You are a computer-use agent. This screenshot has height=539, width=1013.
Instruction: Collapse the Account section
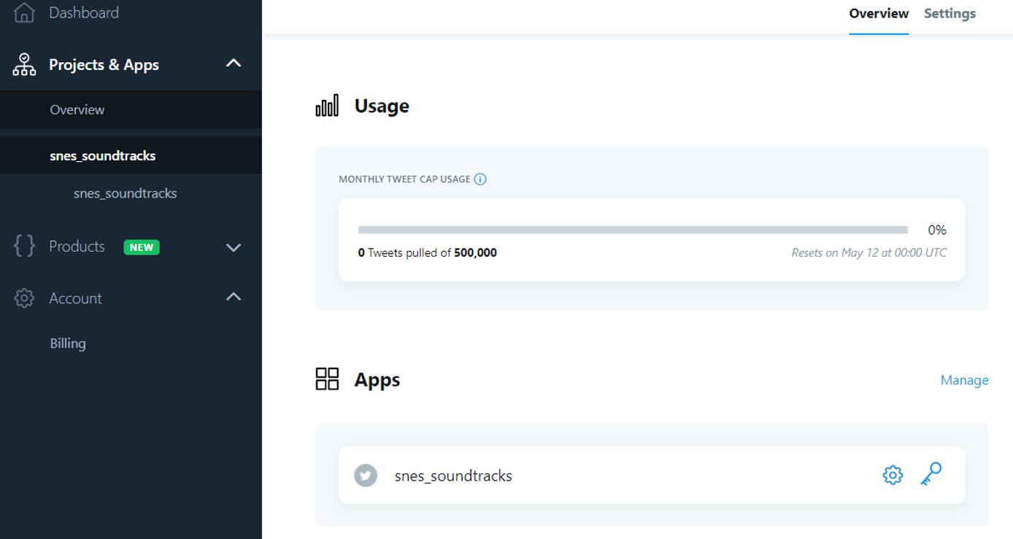click(x=233, y=297)
